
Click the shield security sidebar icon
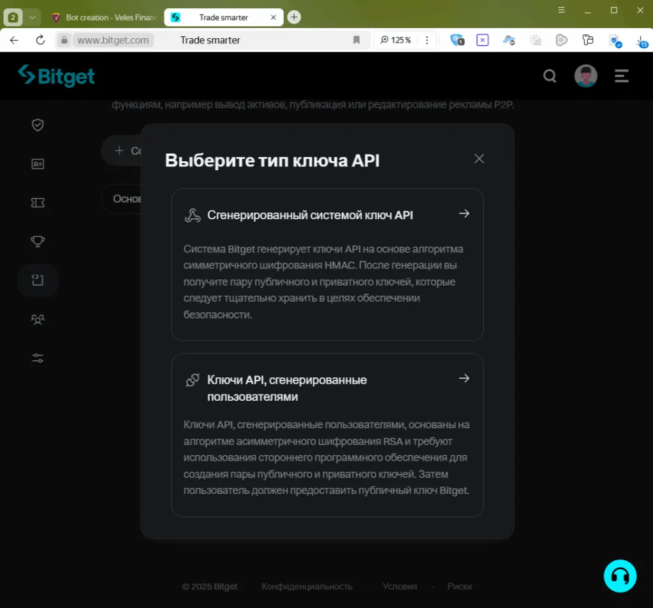click(38, 125)
